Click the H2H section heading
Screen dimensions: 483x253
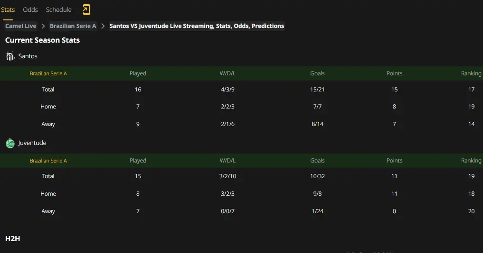pos(13,239)
